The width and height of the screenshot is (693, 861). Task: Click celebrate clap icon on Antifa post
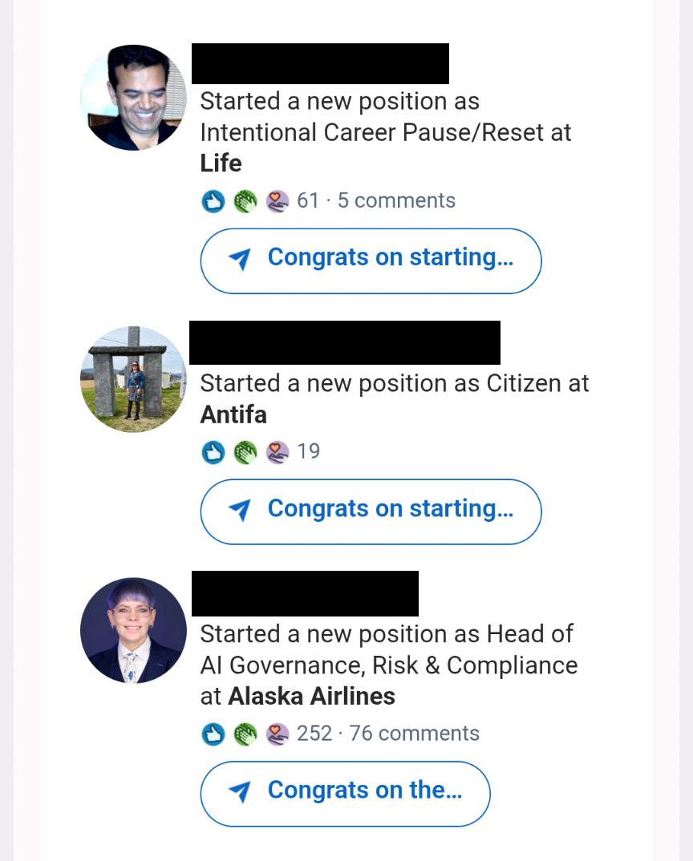[245, 452]
